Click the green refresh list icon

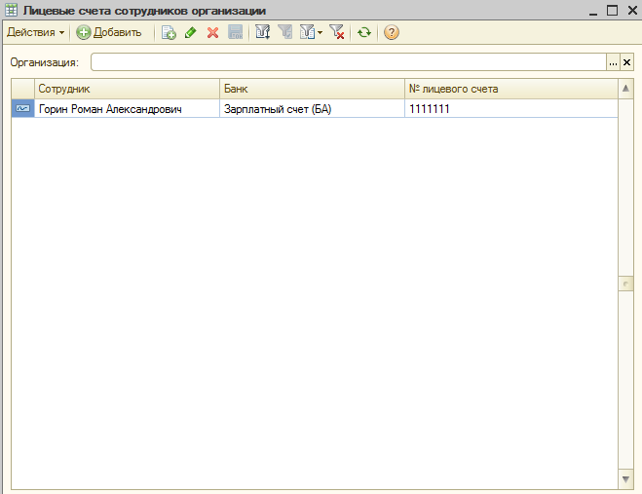click(x=364, y=32)
